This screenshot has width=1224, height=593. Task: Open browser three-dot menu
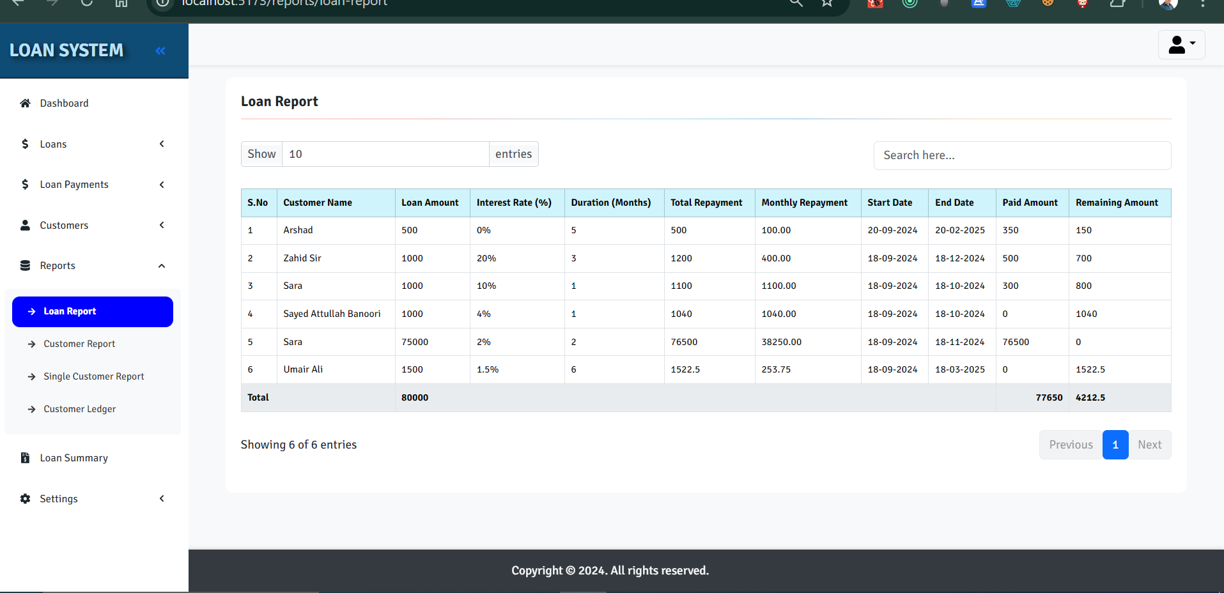tap(1202, 3)
